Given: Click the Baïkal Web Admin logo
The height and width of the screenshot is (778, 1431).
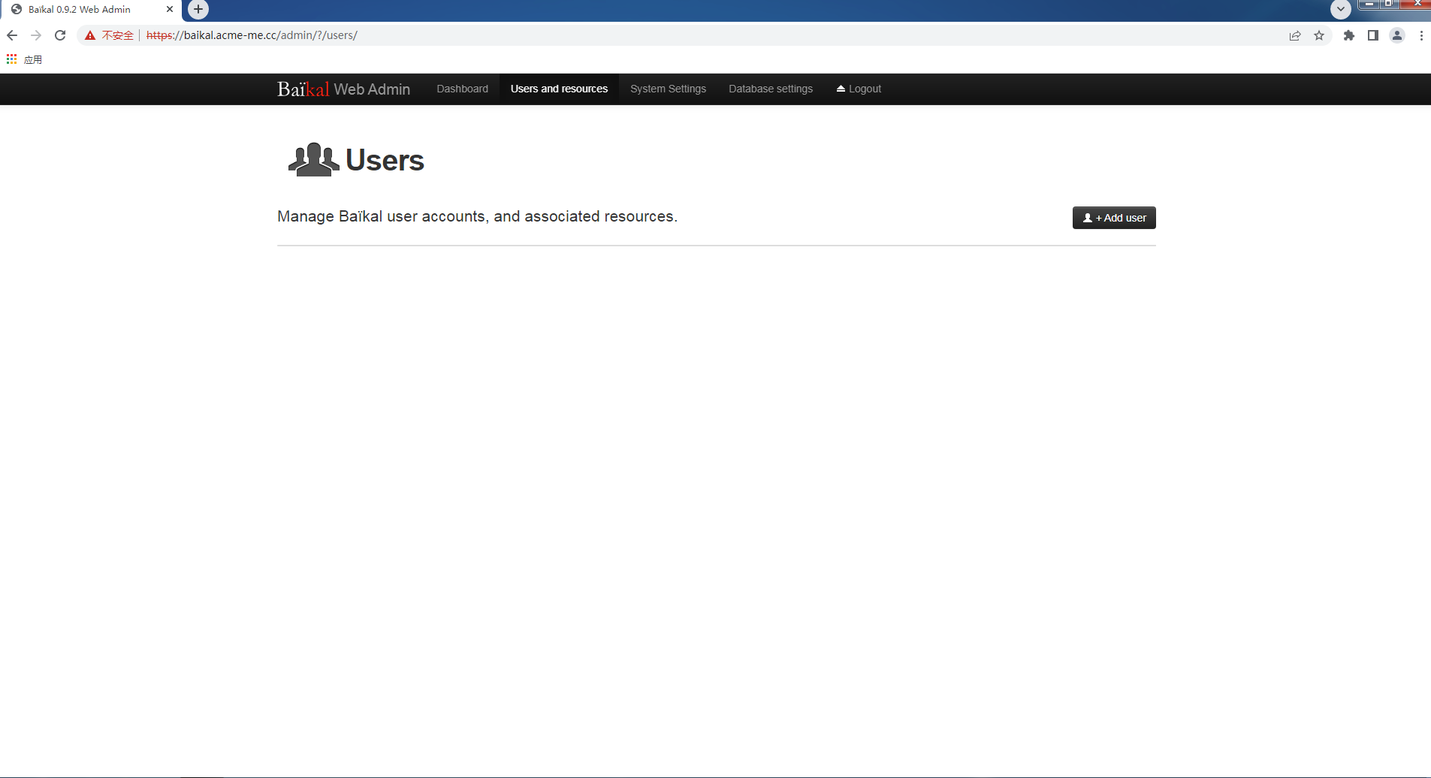Looking at the screenshot, I should 343,89.
